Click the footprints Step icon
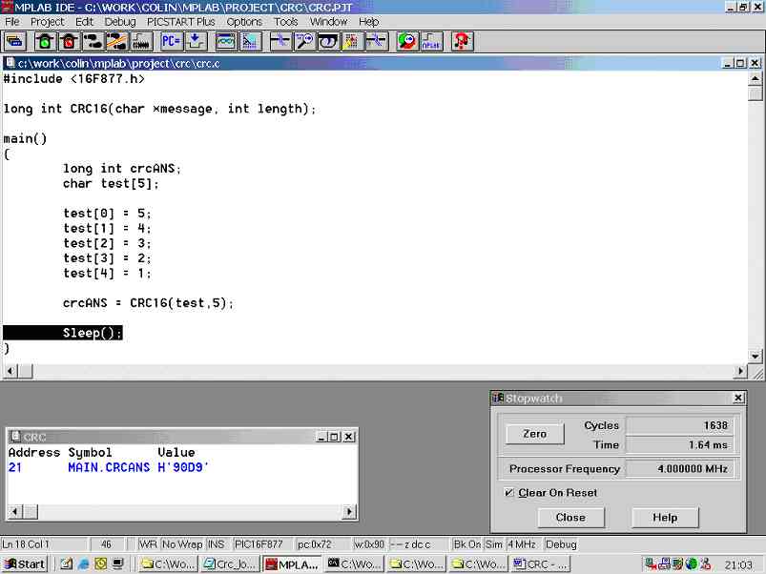The image size is (766, 574). coord(93,41)
